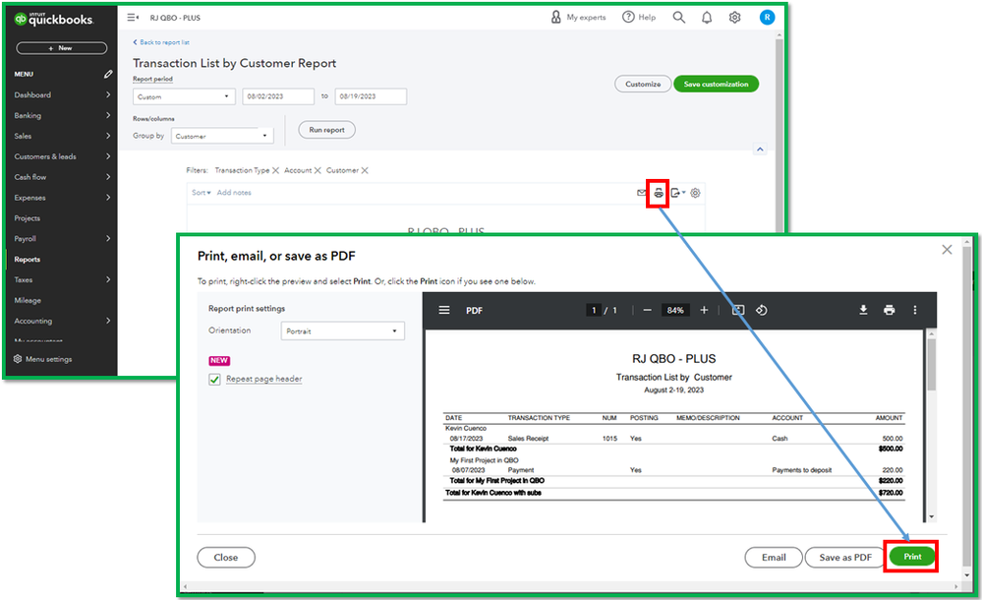Image resolution: width=982 pixels, height=600 pixels.
Task: Open the Group by Customer dropdown
Action: click(x=222, y=136)
